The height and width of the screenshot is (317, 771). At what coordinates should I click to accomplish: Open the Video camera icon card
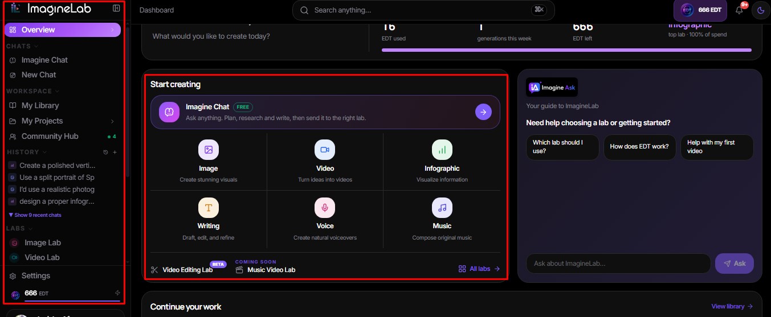325,150
